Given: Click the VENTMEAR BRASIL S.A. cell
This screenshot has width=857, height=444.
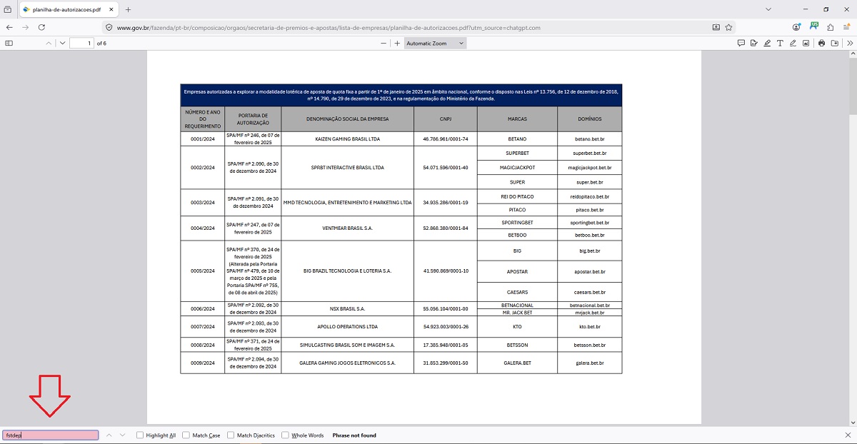Looking at the screenshot, I should (x=348, y=228).
